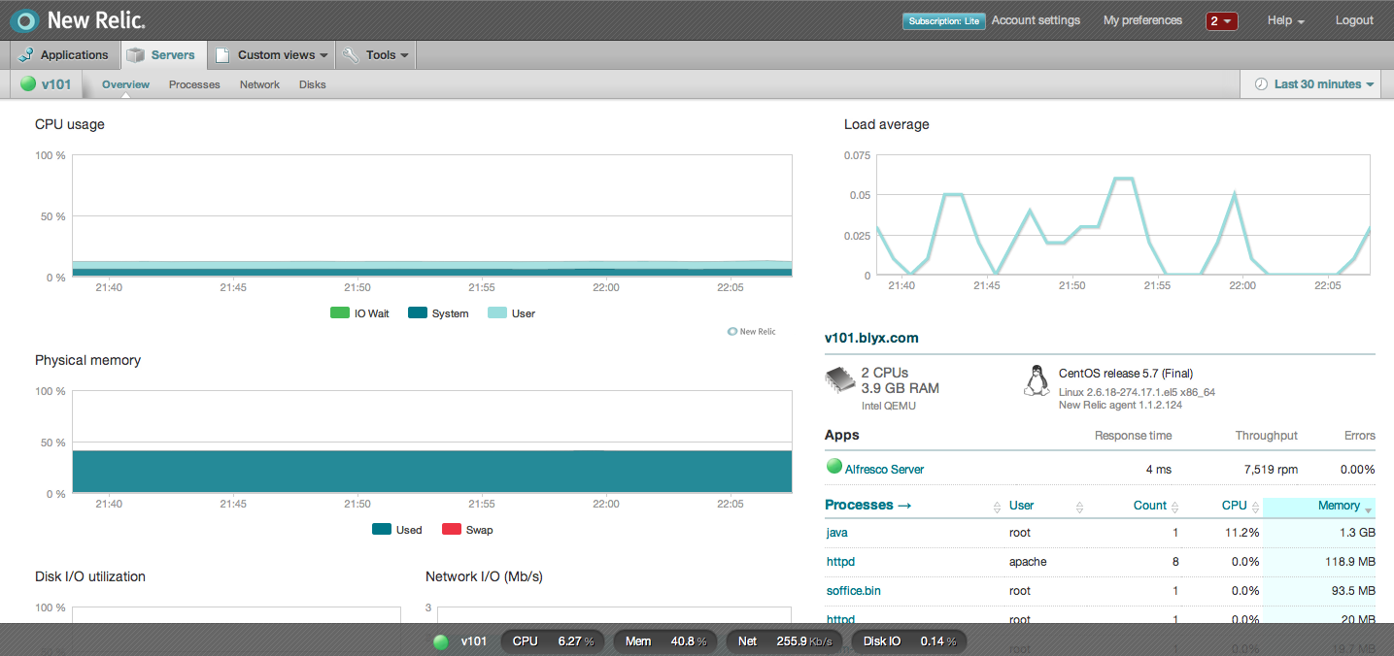Open the apache httpd process link
1394x656 pixels.
(x=840, y=561)
